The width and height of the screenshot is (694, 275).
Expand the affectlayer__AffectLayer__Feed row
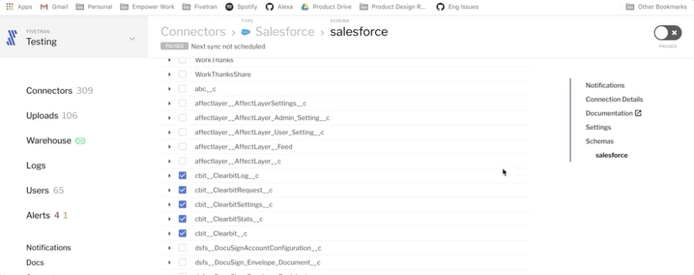click(169, 147)
